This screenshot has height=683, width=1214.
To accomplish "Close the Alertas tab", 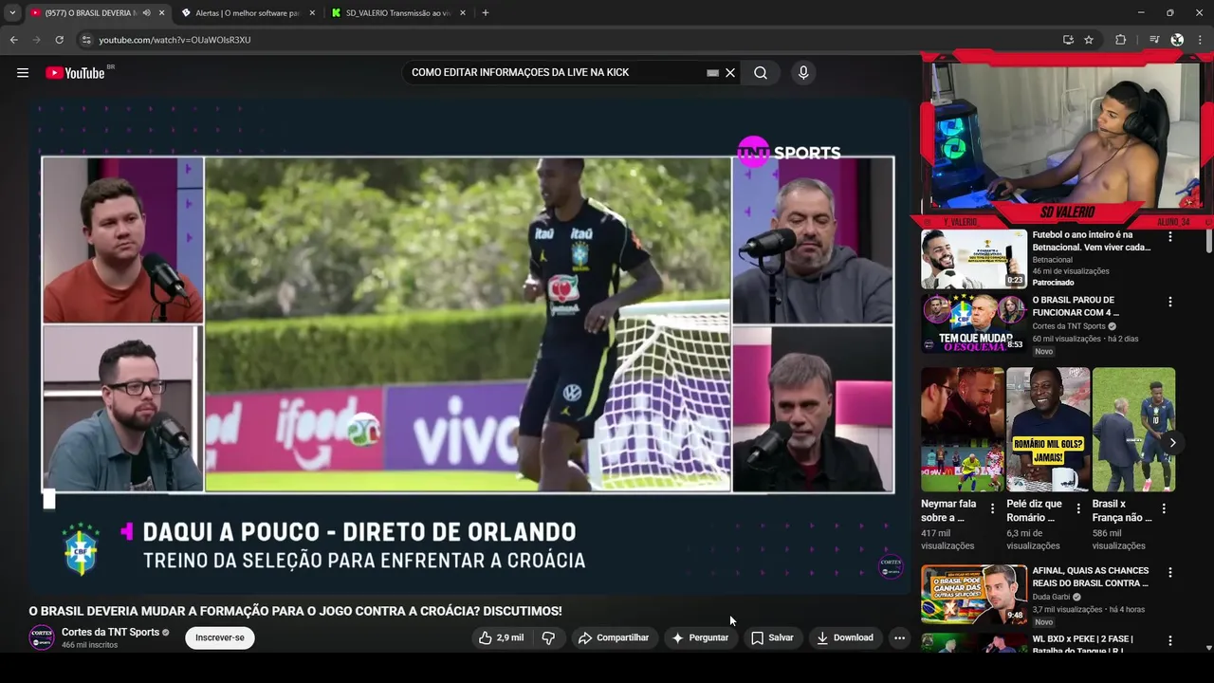I will tap(311, 13).
